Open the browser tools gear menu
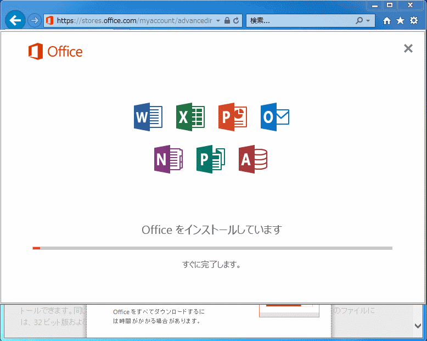Viewport: 427px width, 341px height. coord(414,20)
